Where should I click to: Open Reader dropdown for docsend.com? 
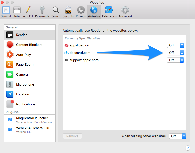click(175, 53)
